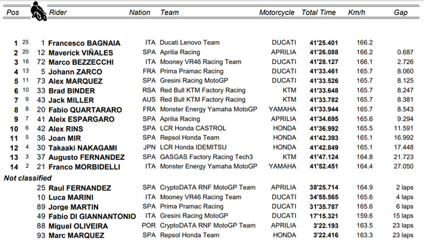
Task: Click the Nation column header
Action: [x=140, y=12]
